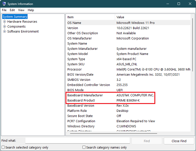Click value Rev X.0x
Image resolution: width=196 pixels, height=151 pixels.
coord(122,106)
